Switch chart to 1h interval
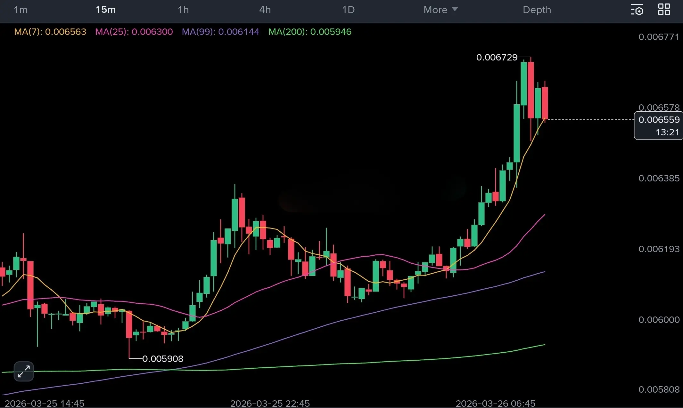This screenshot has height=408, width=683. point(183,10)
